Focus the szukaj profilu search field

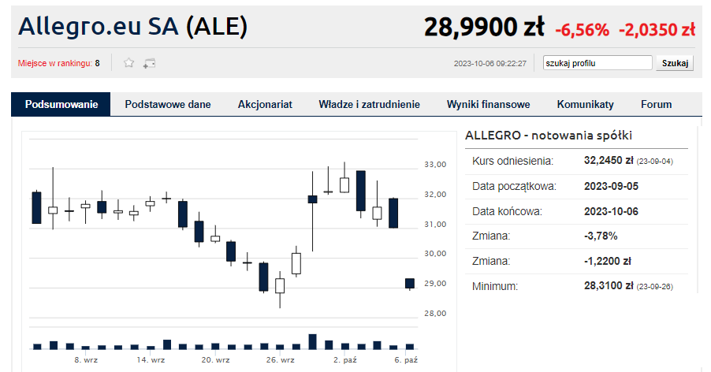tap(597, 63)
